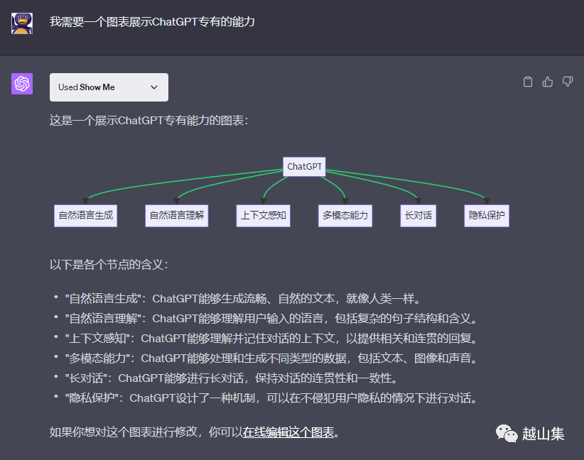Screen dimensions: 584x460
Task: Click the 长对话 diagram node
Action: (418, 216)
